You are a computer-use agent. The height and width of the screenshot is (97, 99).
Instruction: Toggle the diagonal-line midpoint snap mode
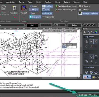pos(96,41)
